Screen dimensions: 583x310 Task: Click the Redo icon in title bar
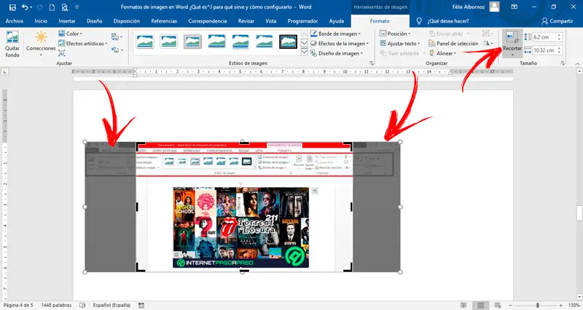[x=40, y=7]
